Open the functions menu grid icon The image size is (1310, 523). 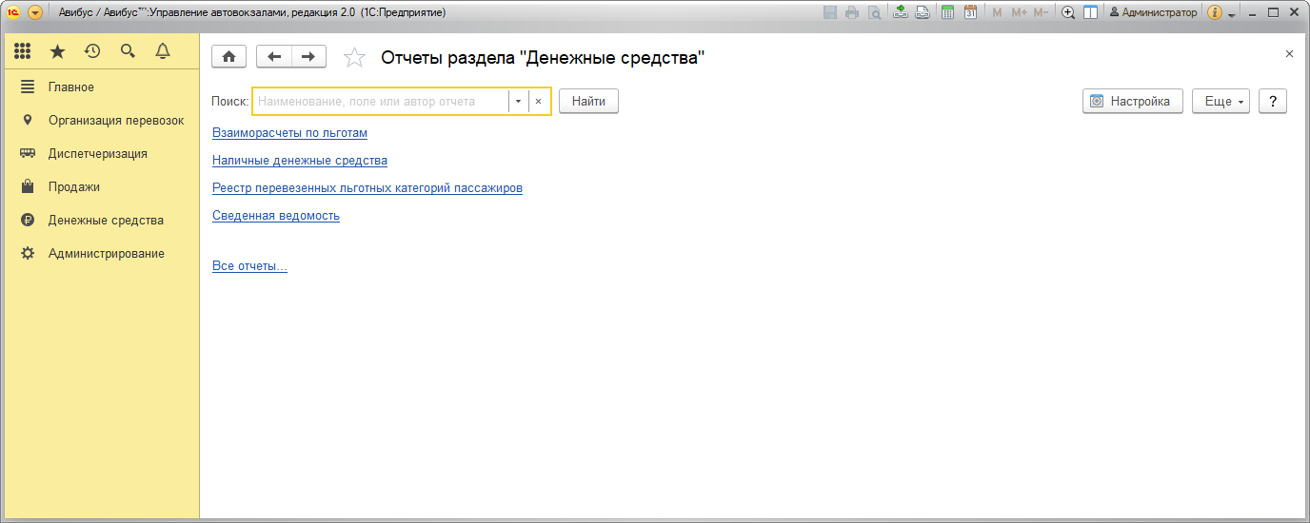pos(22,51)
